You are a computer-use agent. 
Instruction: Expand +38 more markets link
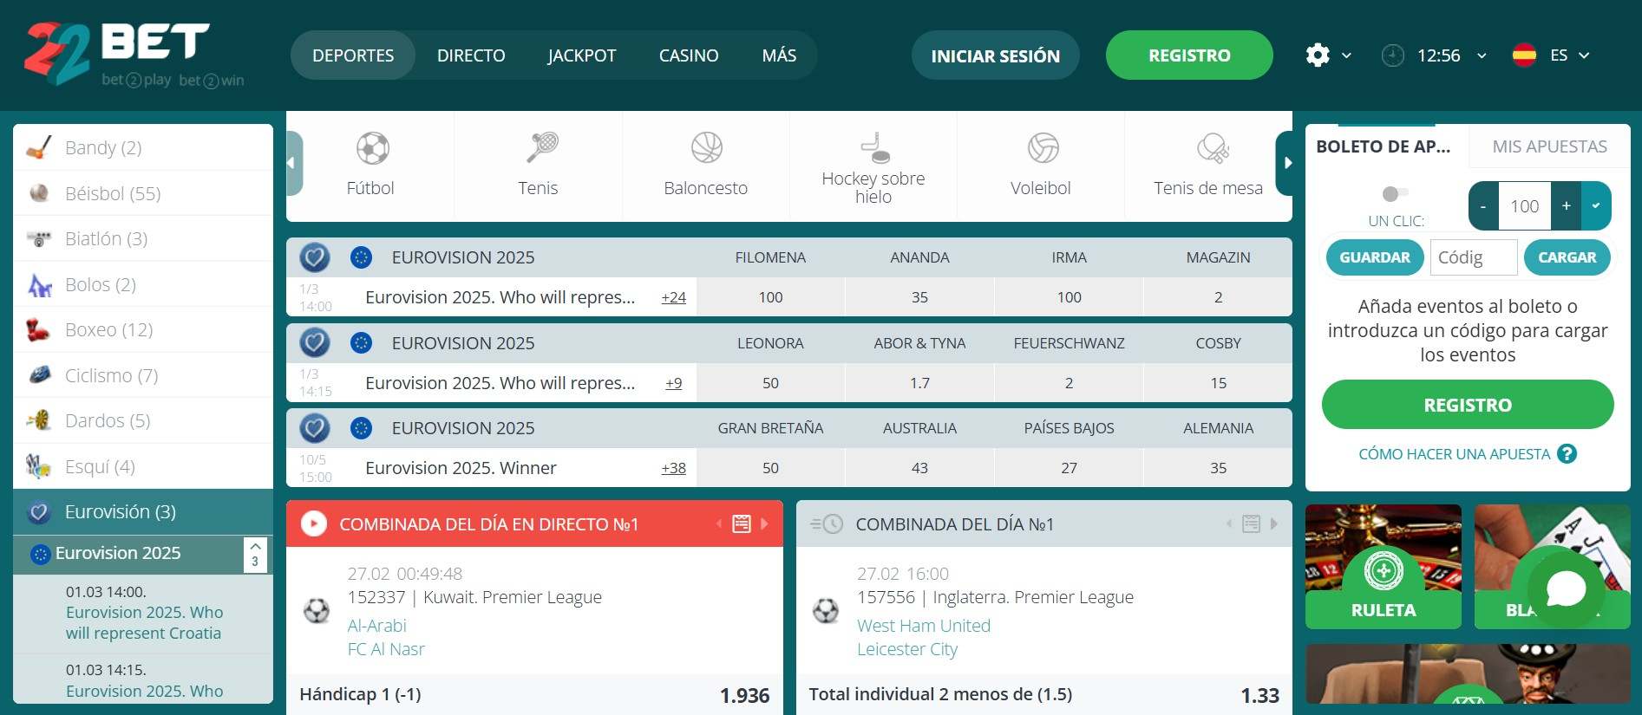673,468
